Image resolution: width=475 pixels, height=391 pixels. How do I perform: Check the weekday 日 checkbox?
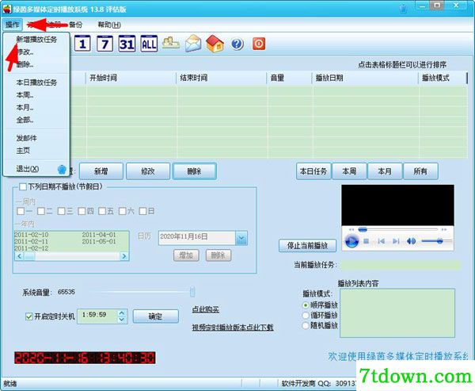[x=142, y=211]
